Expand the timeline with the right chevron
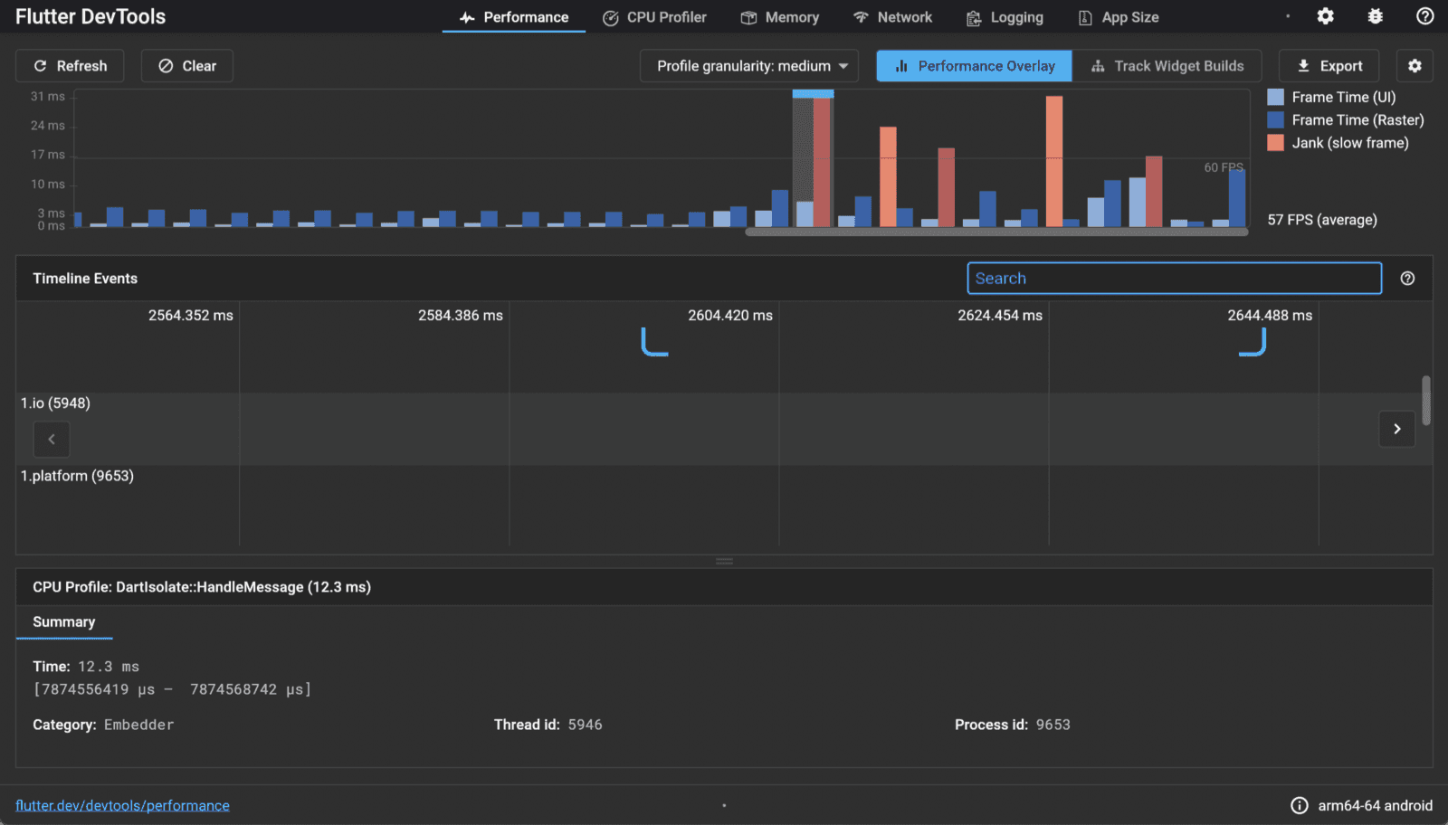Image resolution: width=1448 pixels, height=825 pixels. tap(1396, 429)
